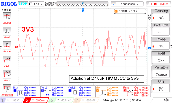Click the 1.00GSa/s sample rate text

[x=50, y=2]
